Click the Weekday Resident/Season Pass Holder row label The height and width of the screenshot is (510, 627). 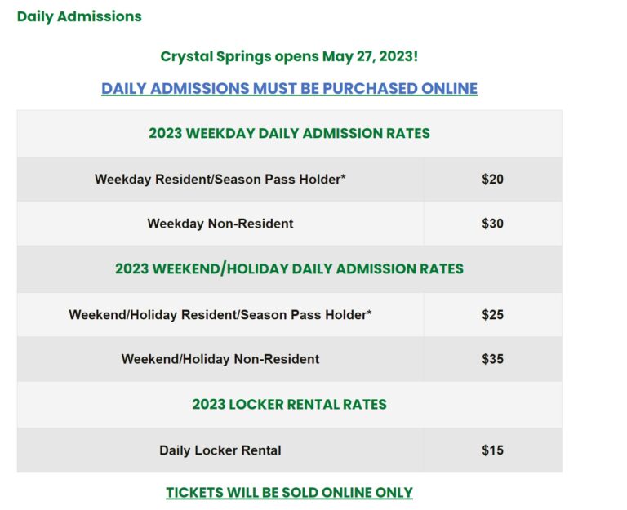(x=217, y=179)
